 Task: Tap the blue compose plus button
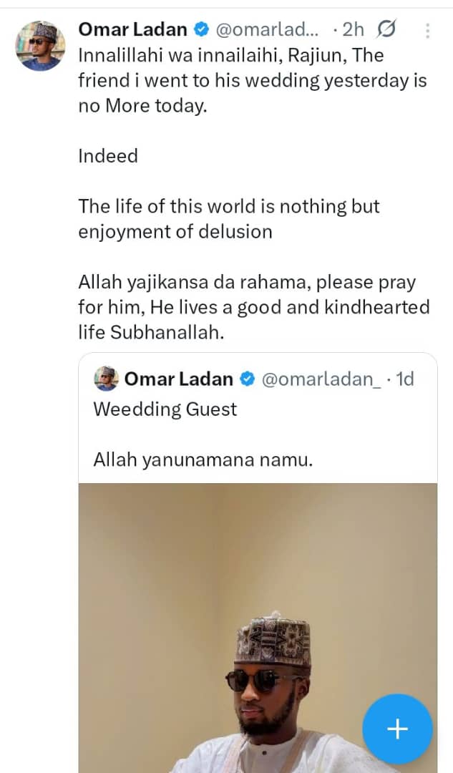(x=397, y=729)
